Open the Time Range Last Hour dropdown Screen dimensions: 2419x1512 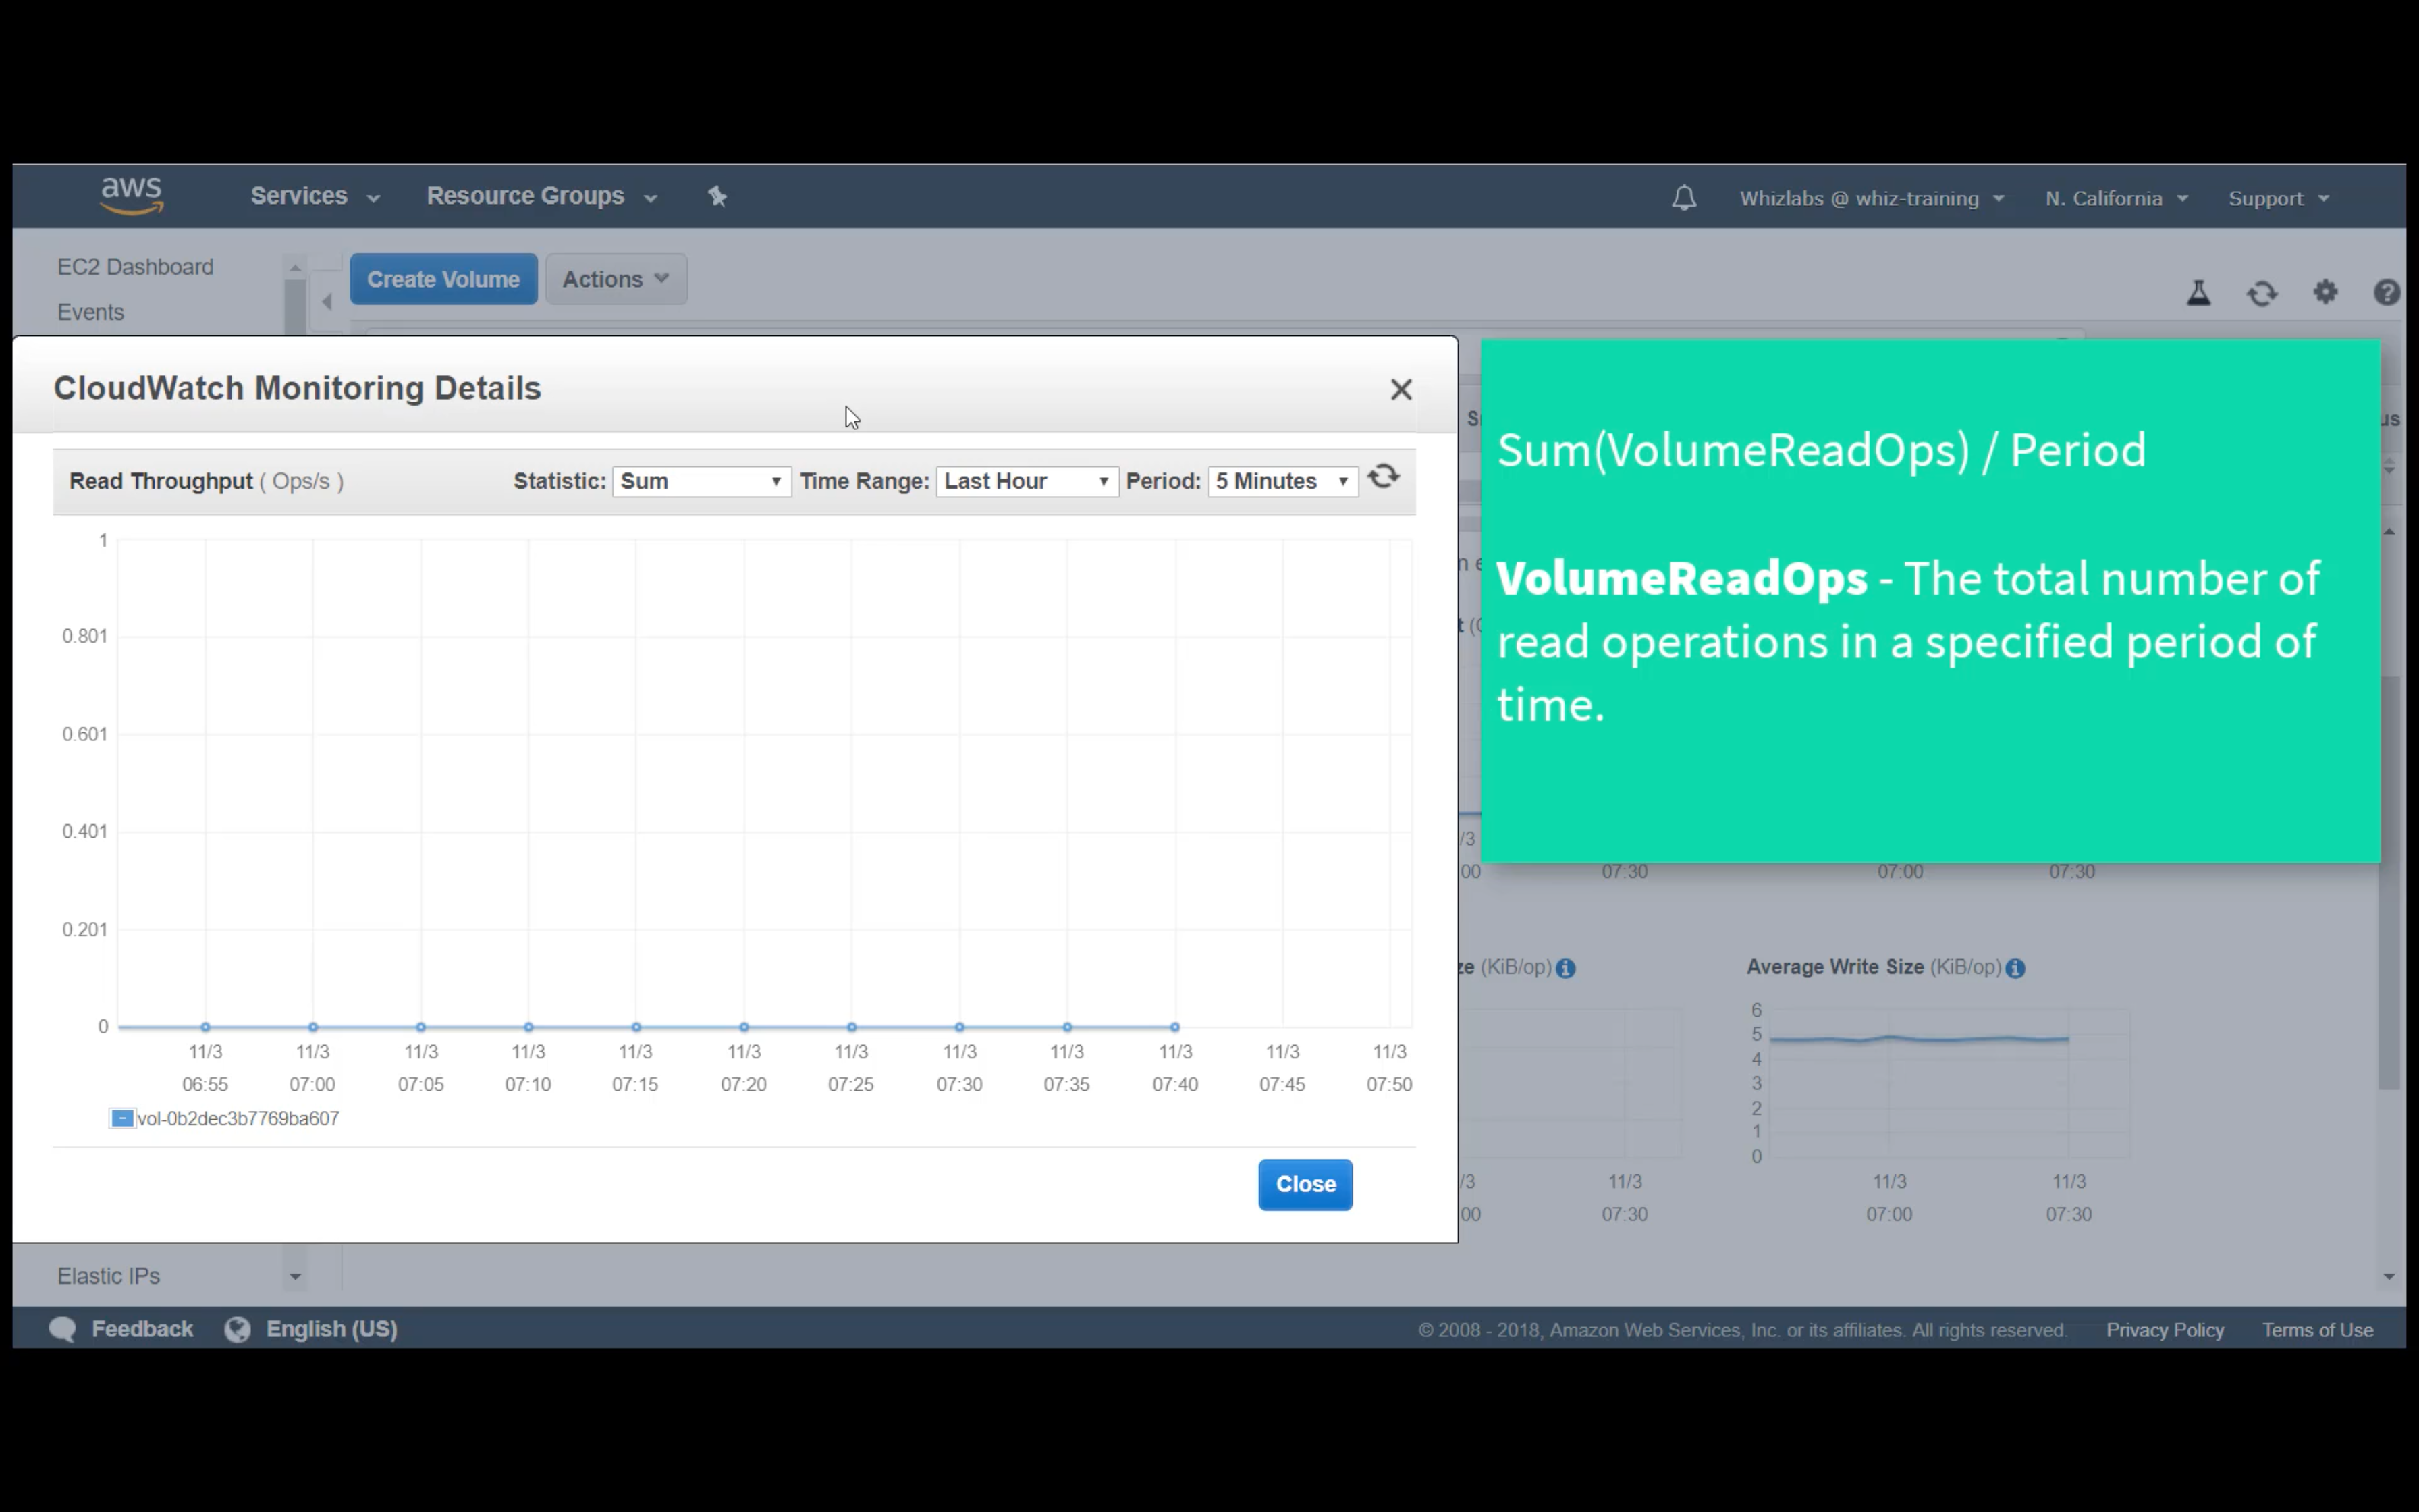(1027, 481)
